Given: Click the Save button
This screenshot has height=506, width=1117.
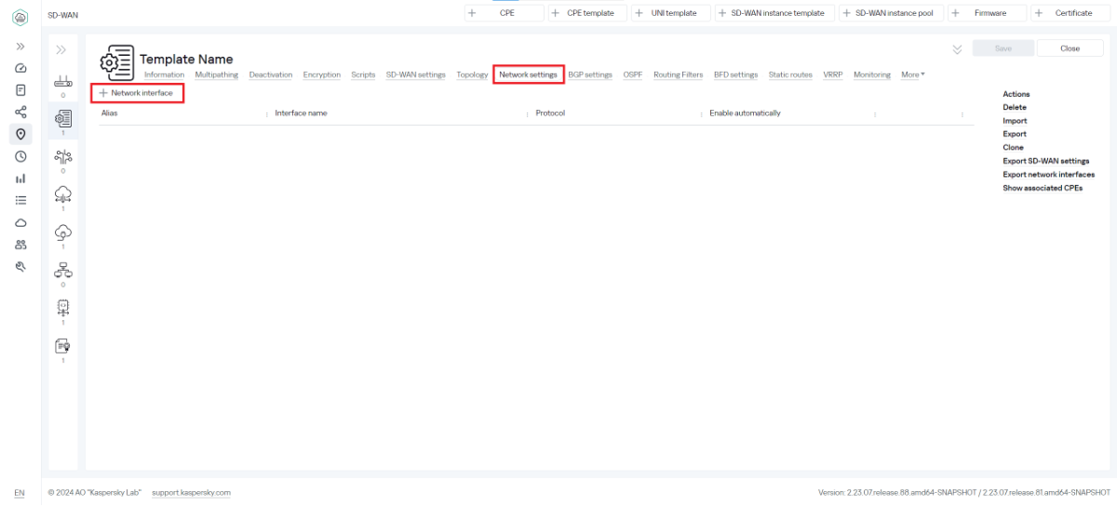Looking at the screenshot, I should (1003, 48).
